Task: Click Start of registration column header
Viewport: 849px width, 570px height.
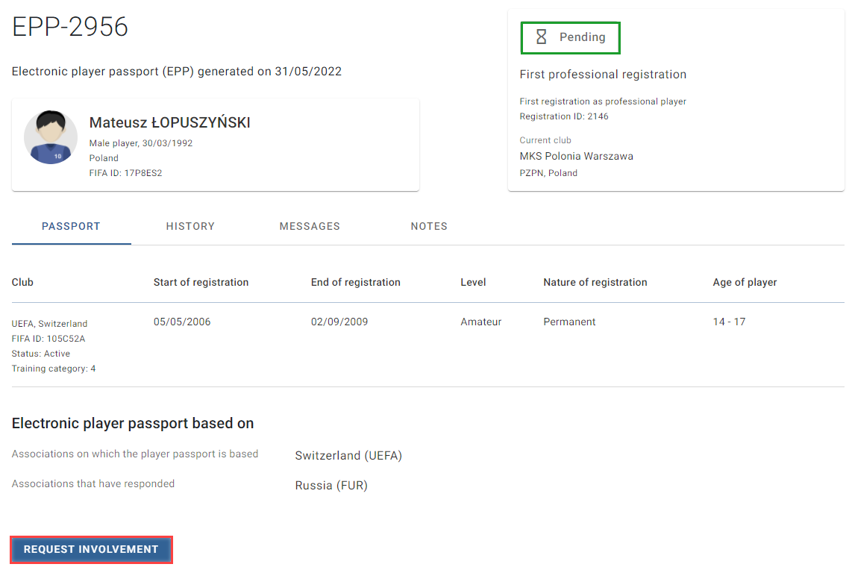Action: (x=201, y=282)
